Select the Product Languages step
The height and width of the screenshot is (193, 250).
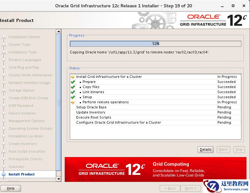pyautogui.click(x=25, y=60)
